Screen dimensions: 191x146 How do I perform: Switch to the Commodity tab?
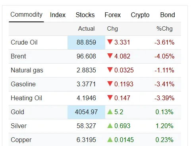26,15
